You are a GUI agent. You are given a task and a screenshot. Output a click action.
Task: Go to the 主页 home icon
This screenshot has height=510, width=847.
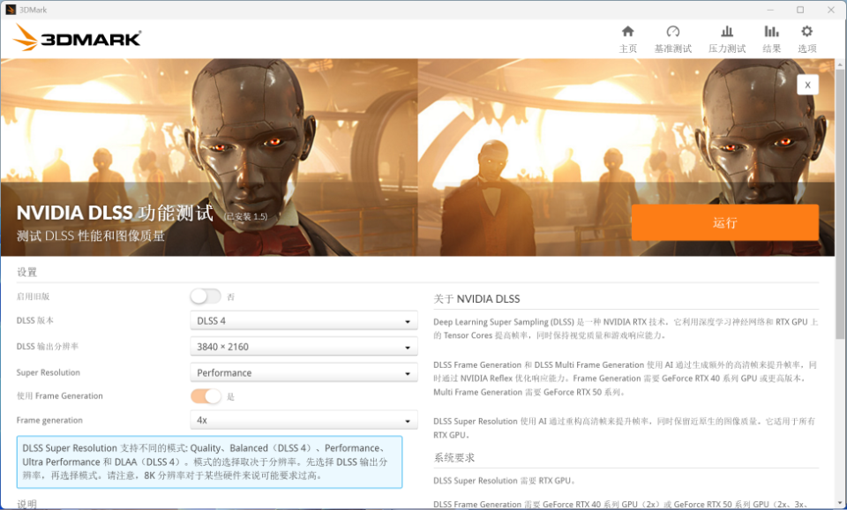pos(627,32)
